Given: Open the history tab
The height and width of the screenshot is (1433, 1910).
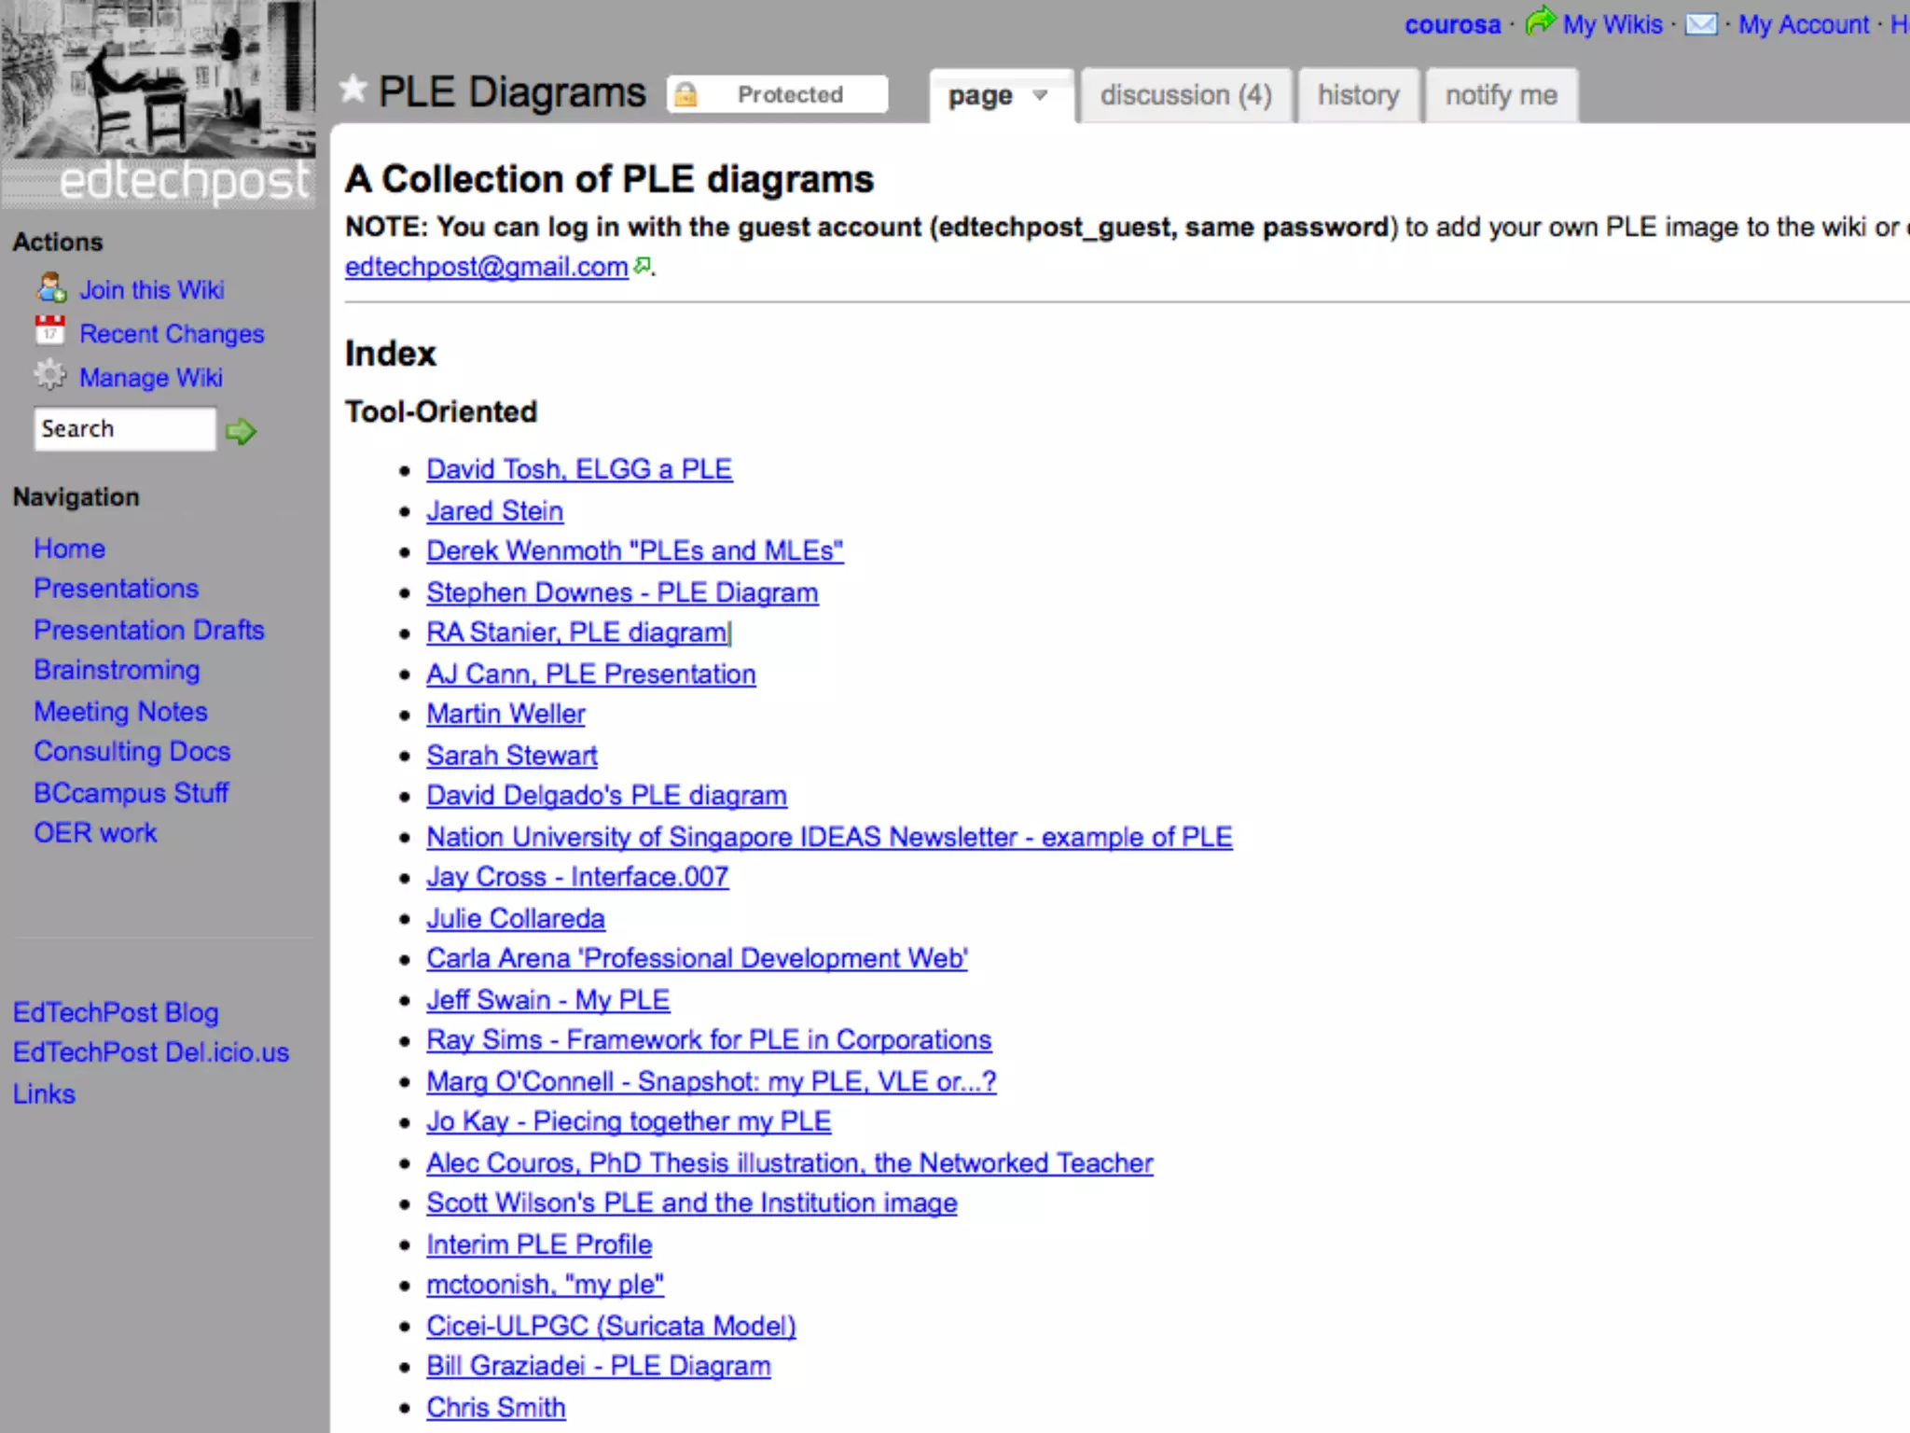Looking at the screenshot, I should 1358,95.
